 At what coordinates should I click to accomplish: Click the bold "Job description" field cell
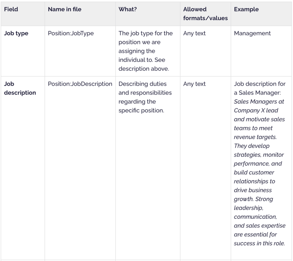coord(20,88)
